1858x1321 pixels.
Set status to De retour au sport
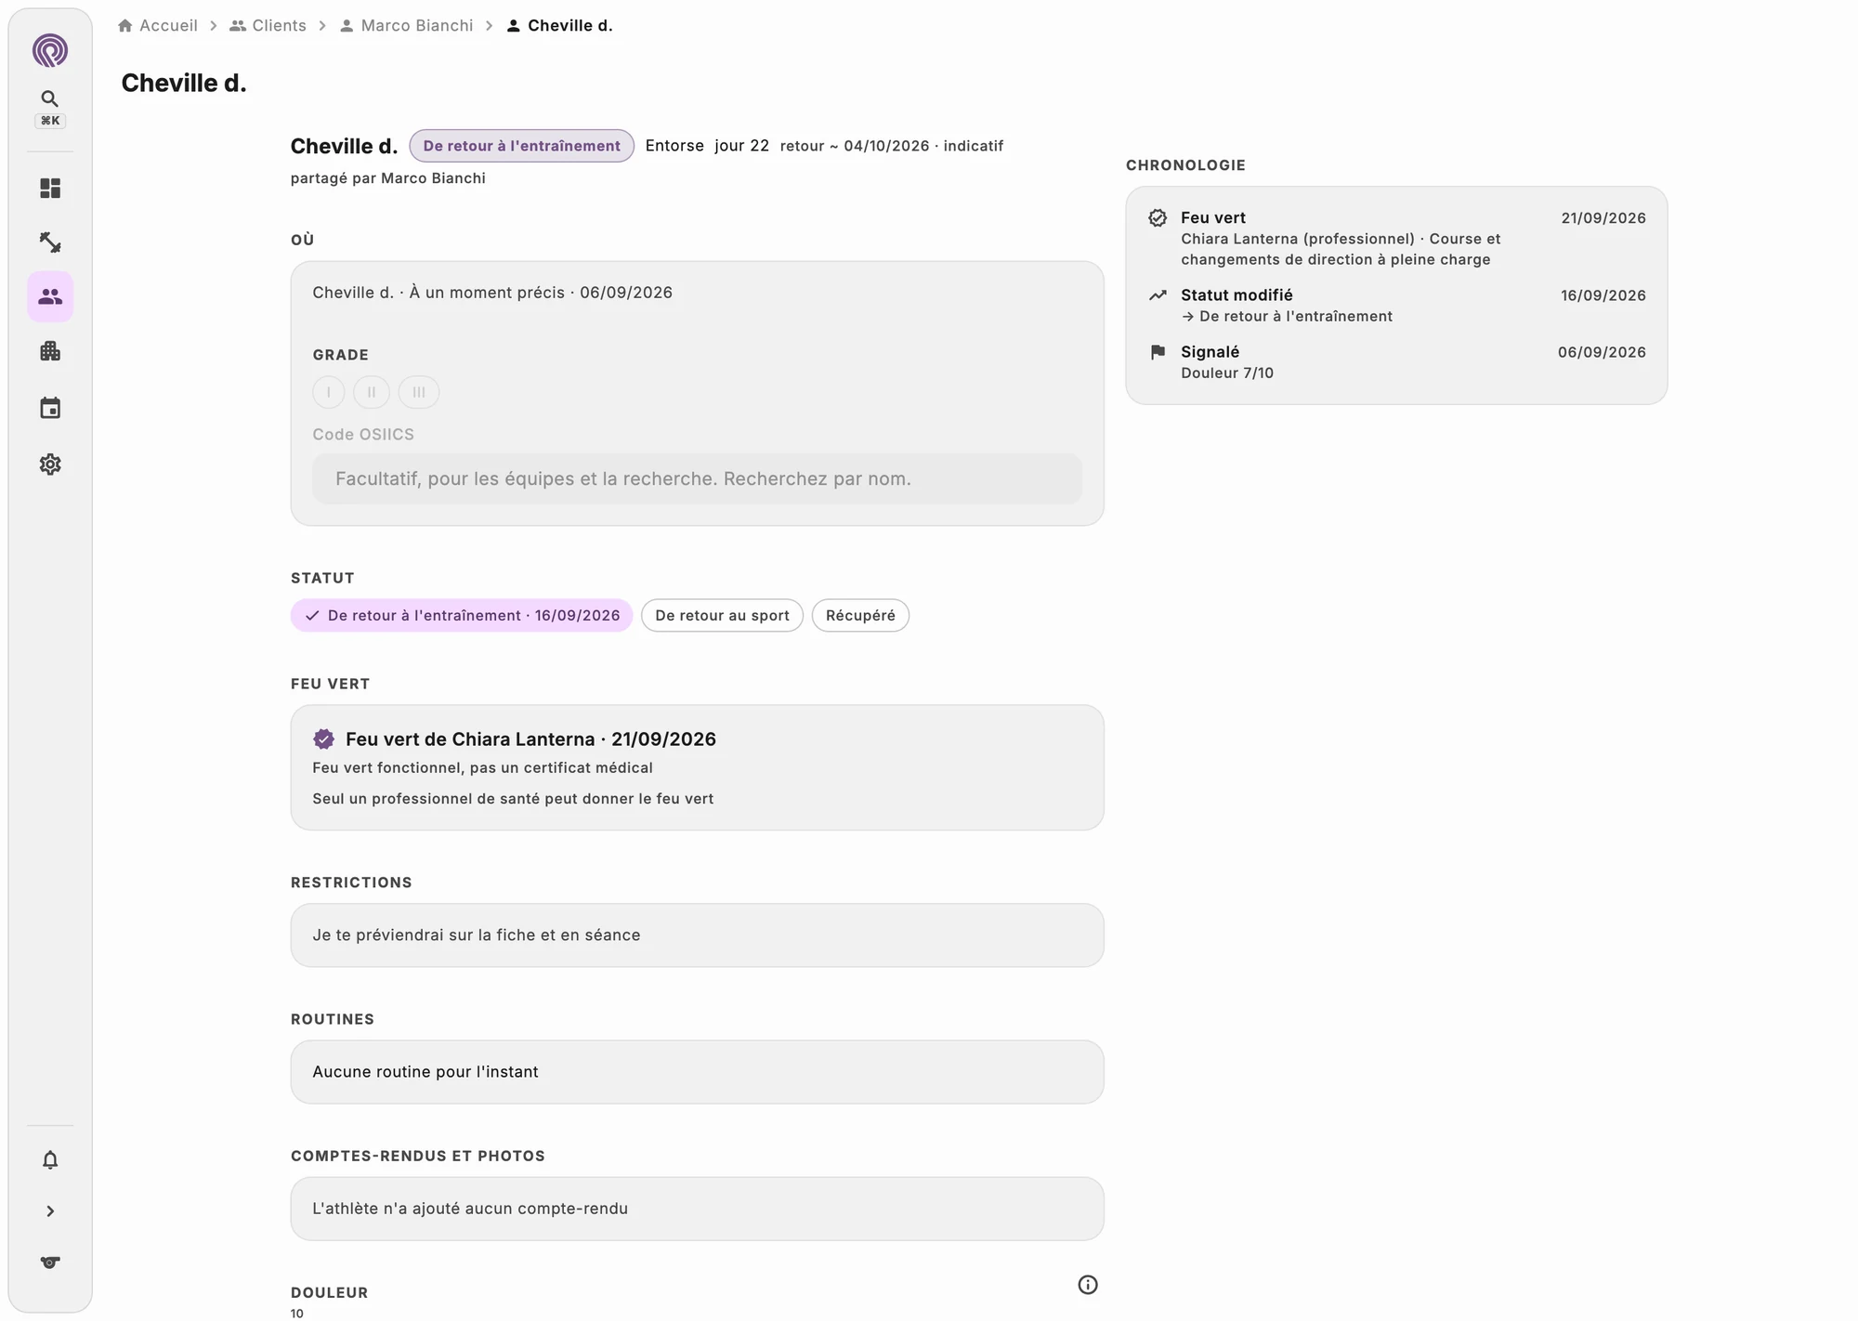click(722, 615)
